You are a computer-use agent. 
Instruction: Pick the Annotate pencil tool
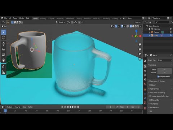4,66
